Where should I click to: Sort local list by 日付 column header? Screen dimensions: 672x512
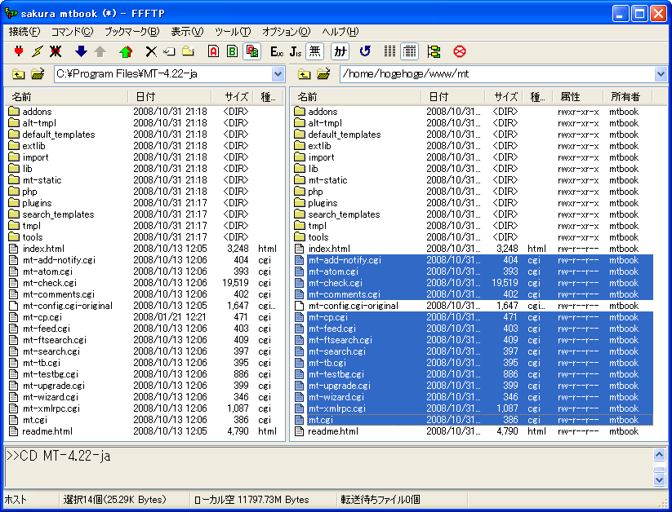170,97
